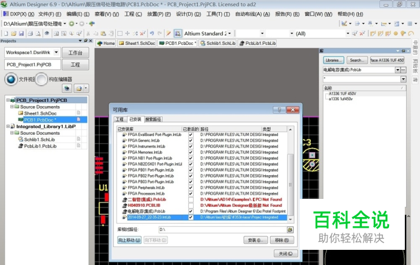Viewport: 420px width, 265px height.
Task: Click the Libraries... button in library panel
Action: click(x=333, y=60)
